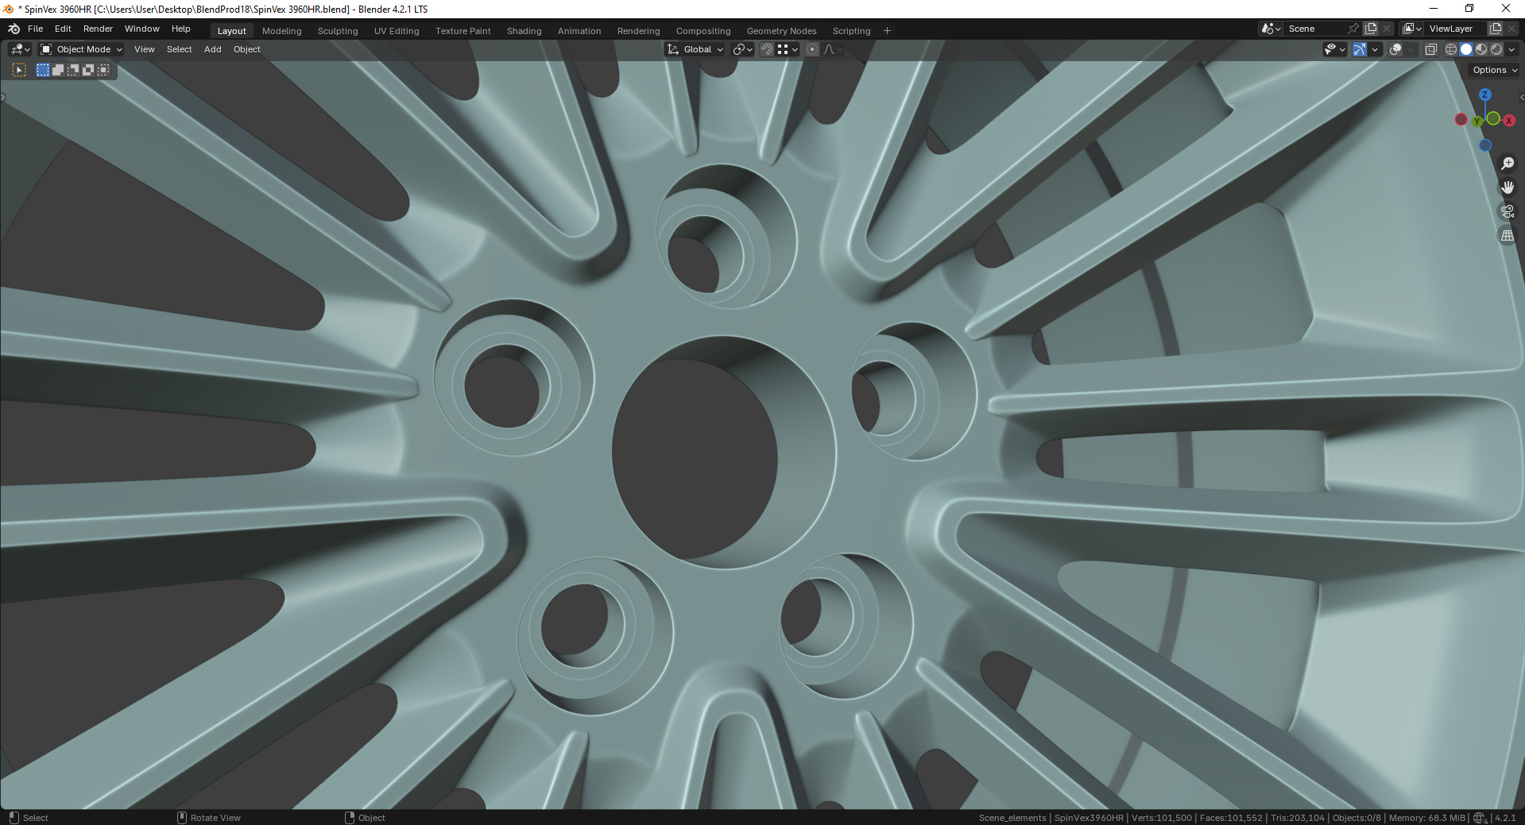This screenshot has width=1525, height=825.
Task: Open the Window menu
Action: pos(141,29)
